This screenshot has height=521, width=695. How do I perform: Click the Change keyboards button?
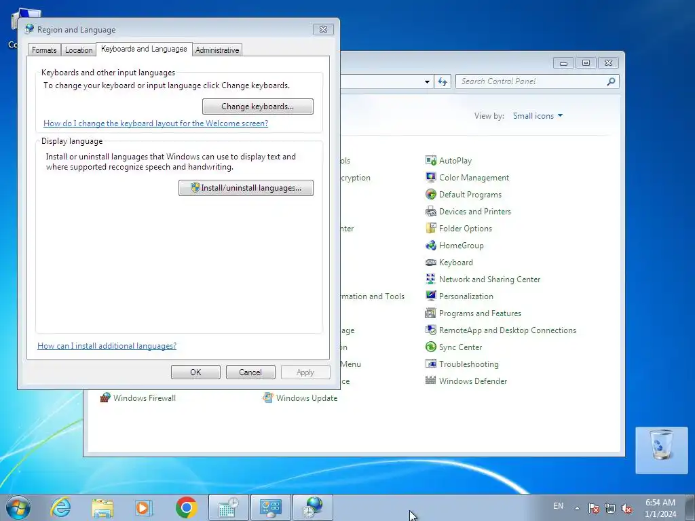257,107
